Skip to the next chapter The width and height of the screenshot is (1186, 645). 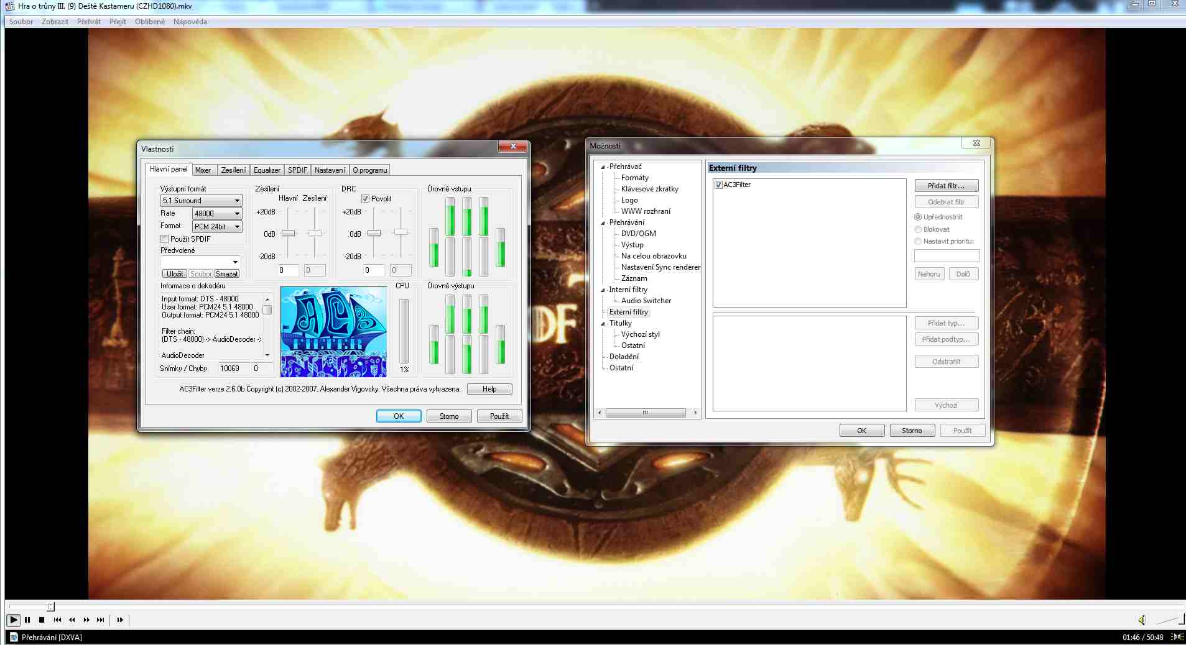(101, 620)
